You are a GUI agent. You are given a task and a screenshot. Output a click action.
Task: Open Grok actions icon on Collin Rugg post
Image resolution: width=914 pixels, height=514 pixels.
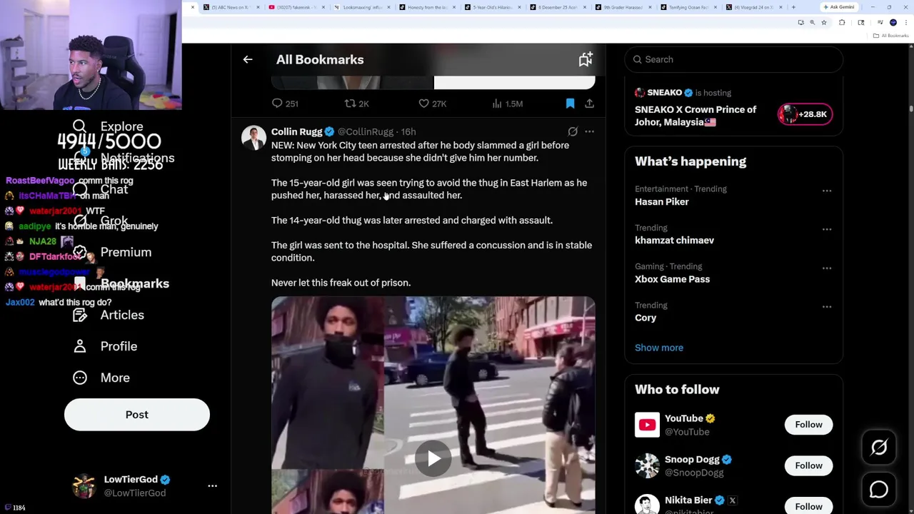coord(573,131)
